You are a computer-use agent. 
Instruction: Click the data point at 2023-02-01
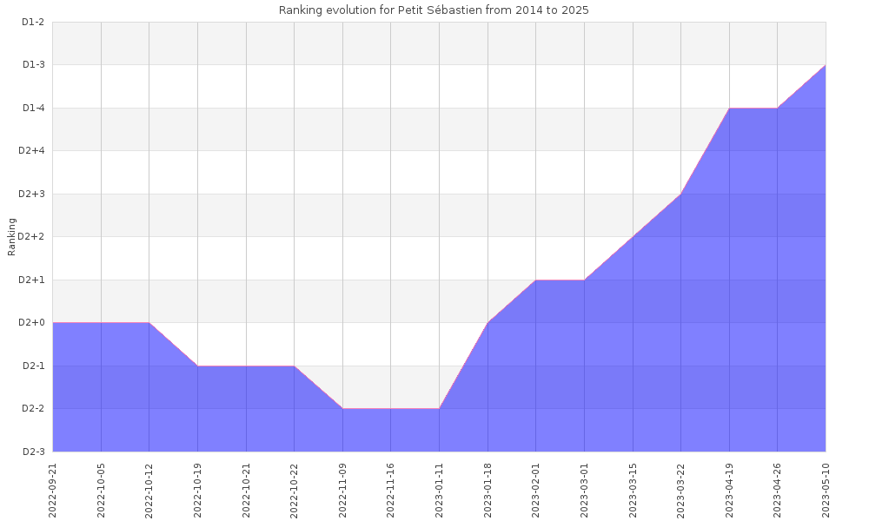pos(535,280)
